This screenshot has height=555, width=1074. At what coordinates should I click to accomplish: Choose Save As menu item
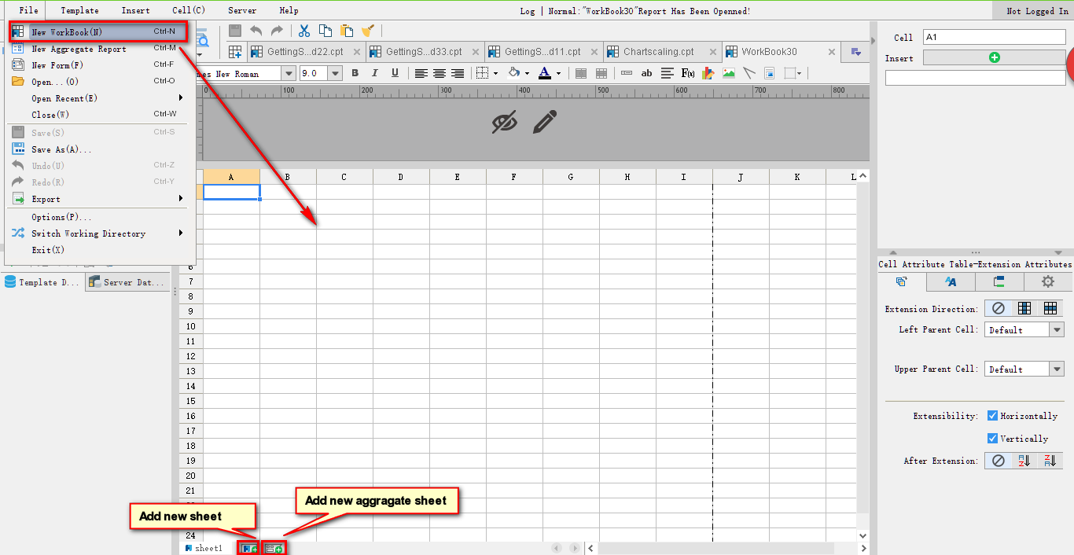tap(100, 149)
